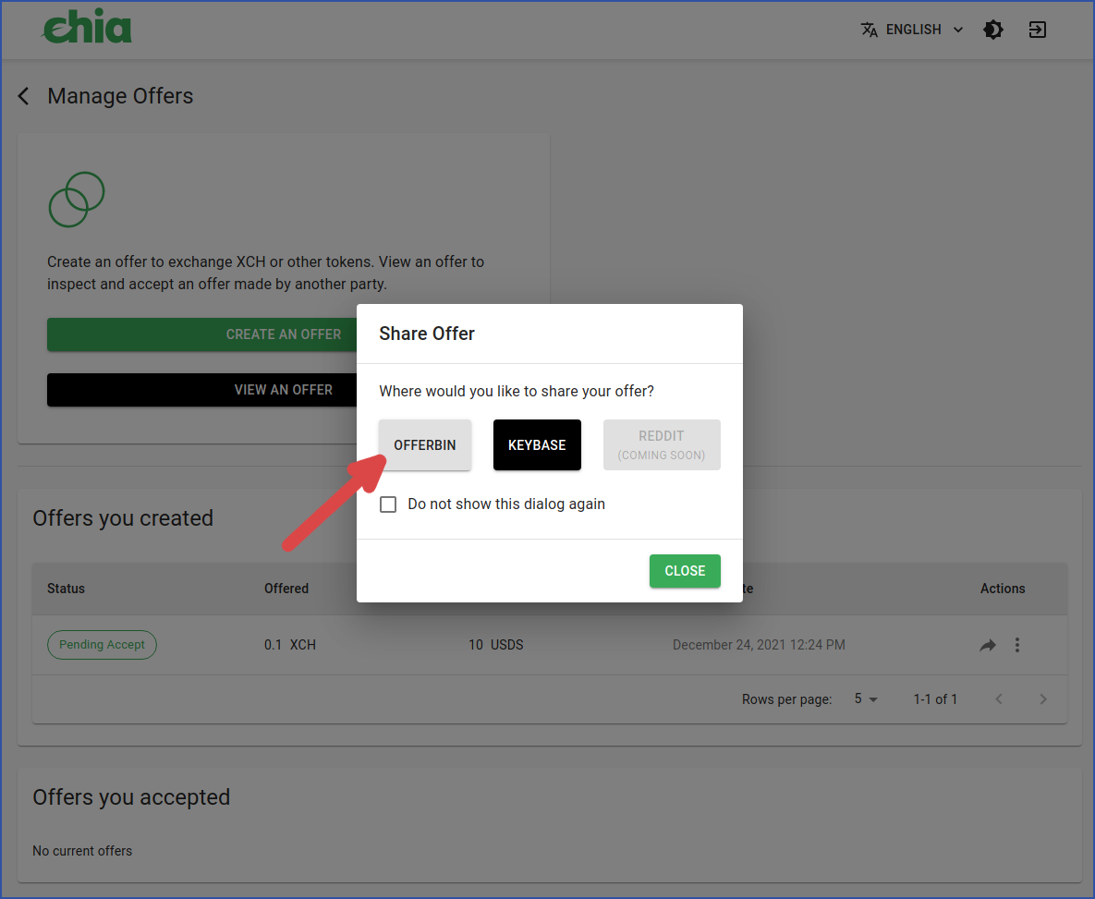Screen dimensions: 1095x899
Task: Click the Pending Accept status chip
Action: (x=102, y=645)
